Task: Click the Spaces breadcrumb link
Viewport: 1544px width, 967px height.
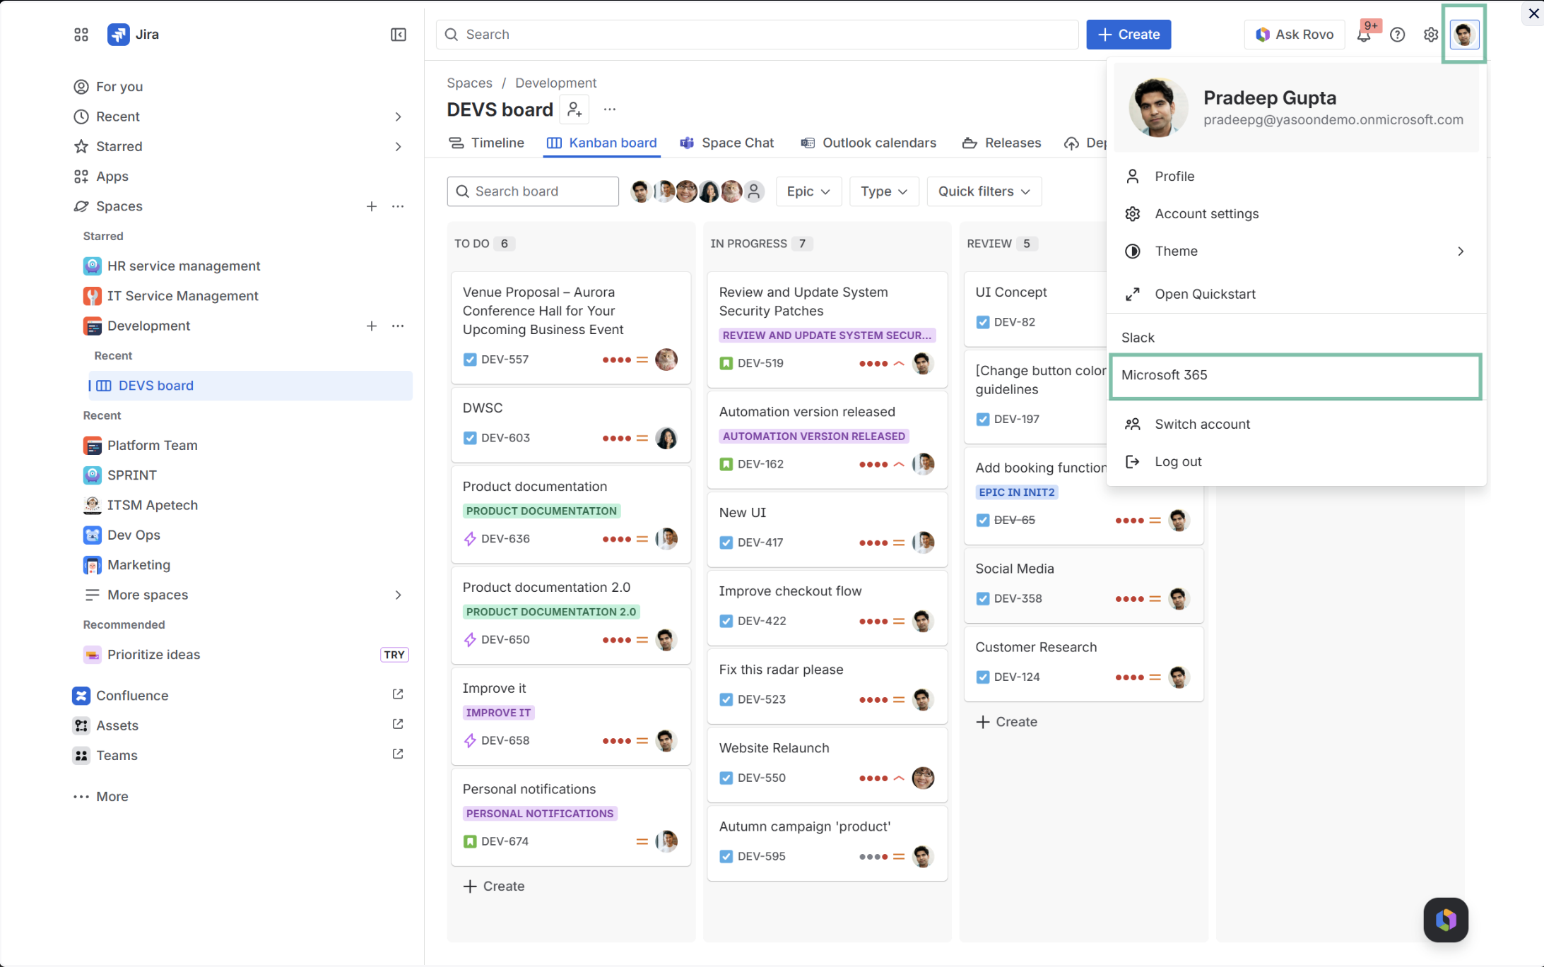Action: [x=469, y=83]
